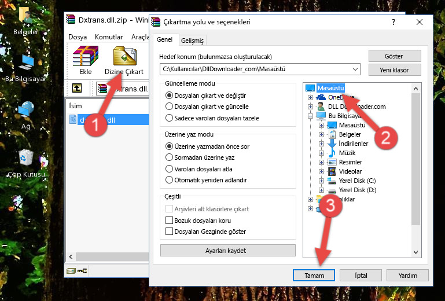The width and height of the screenshot is (445, 301).
Task: Click the Tamam button
Action: 314,276
